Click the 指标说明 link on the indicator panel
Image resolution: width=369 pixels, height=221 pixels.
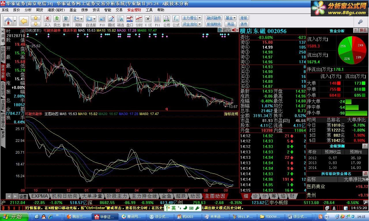click(x=231, y=114)
